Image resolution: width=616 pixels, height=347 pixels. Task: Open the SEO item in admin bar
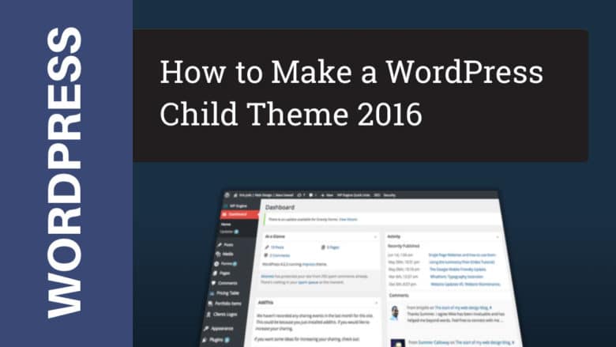[x=377, y=195]
